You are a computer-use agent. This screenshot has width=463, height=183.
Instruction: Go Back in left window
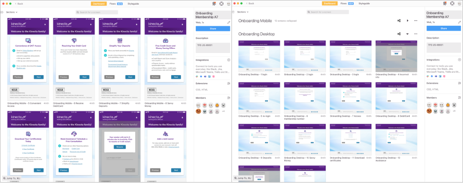19,4
